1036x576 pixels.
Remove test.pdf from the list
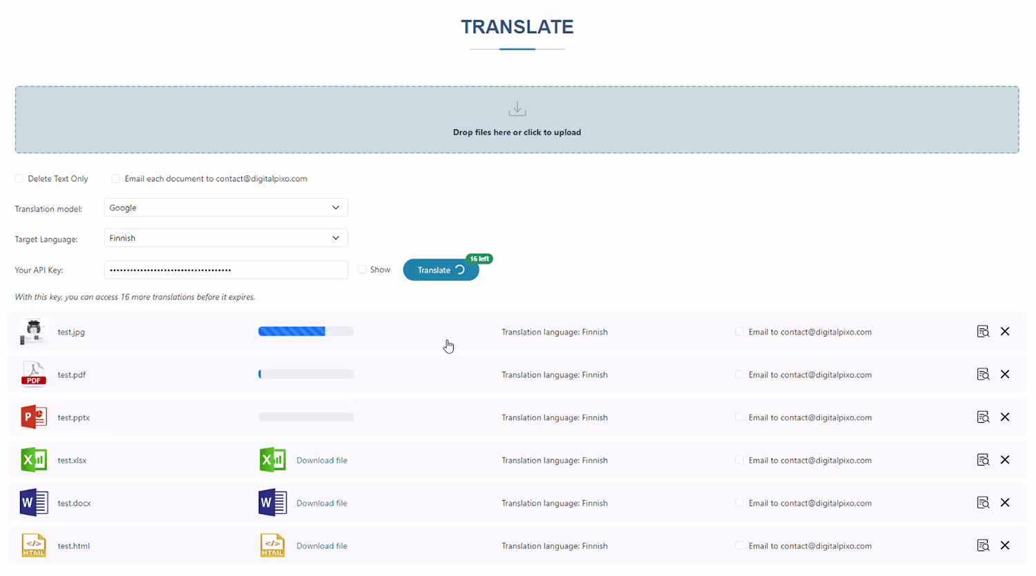[1005, 375]
